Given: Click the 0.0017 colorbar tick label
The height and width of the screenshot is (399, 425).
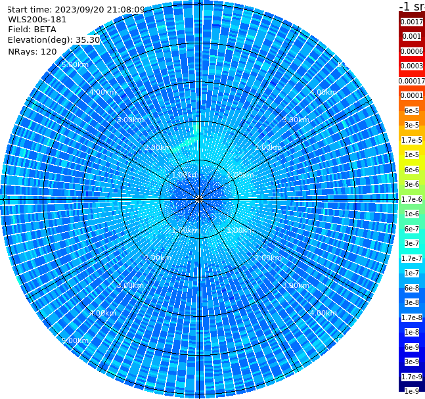Looking at the screenshot, I should click(x=412, y=22).
